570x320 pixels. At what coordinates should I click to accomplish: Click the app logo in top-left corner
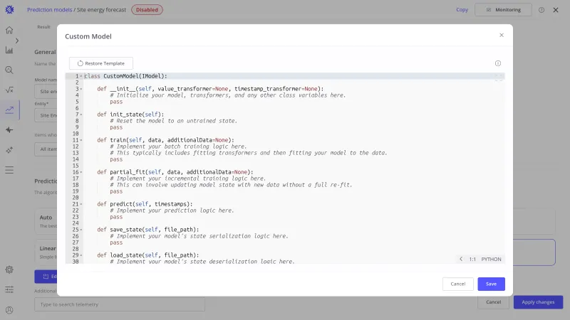pyautogui.click(x=9, y=10)
